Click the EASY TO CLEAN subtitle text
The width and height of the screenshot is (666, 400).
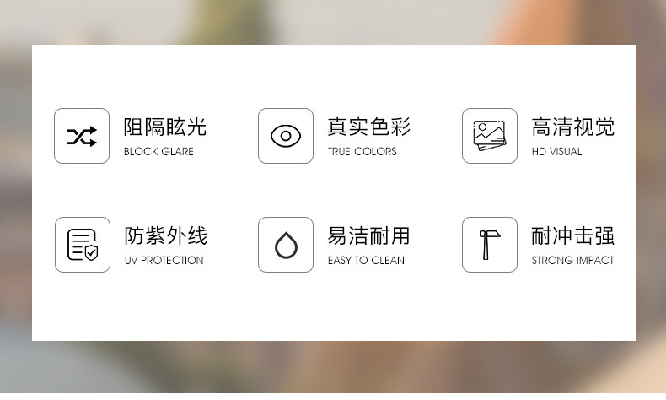pyautogui.click(x=366, y=261)
